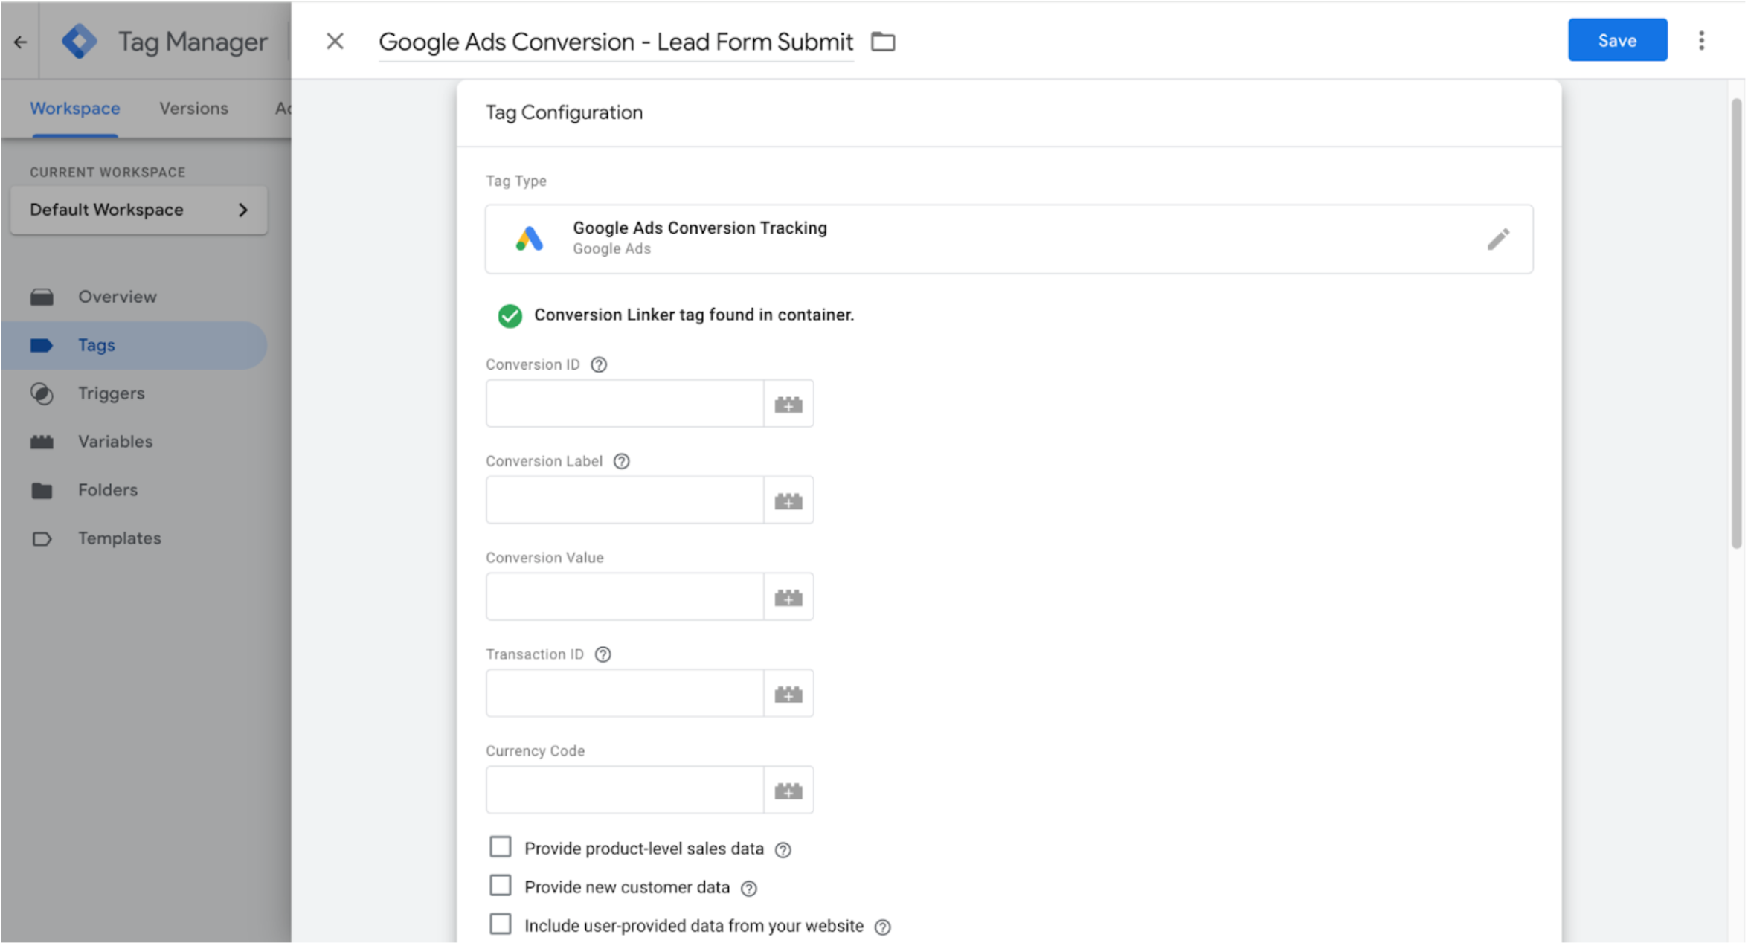This screenshot has height=943, width=1748.
Task: Click pencil icon to edit tag type
Action: pyautogui.click(x=1497, y=239)
